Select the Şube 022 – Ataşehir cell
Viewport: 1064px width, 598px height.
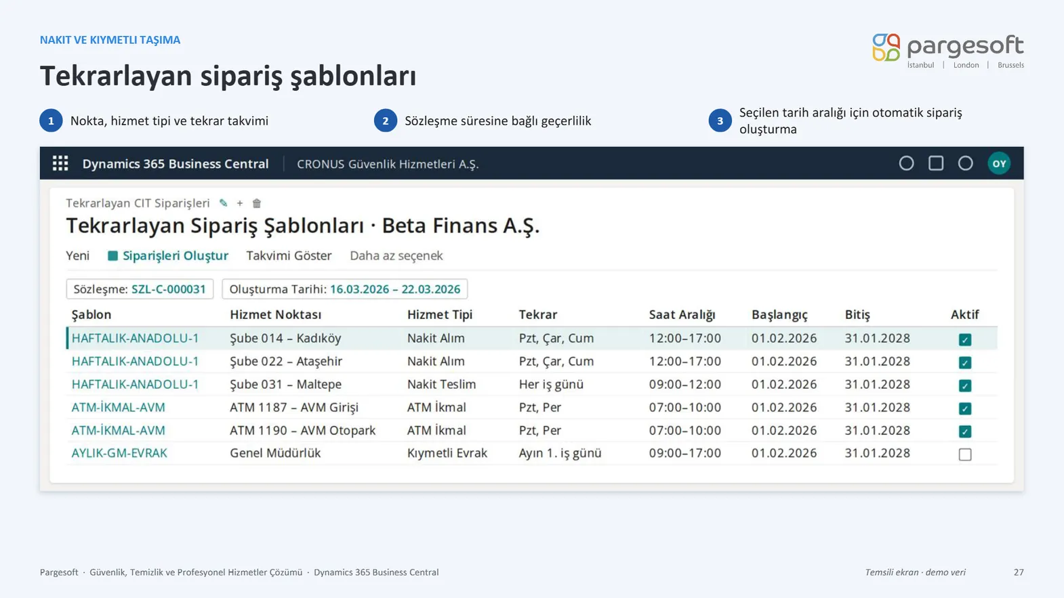pyautogui.click(x=286, y=361)
